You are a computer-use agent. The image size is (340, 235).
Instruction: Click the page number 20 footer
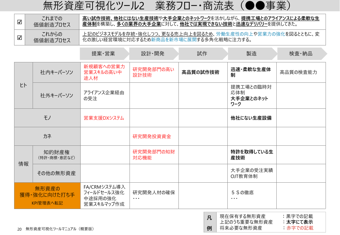pyautogui.click(x=19, y=229)
